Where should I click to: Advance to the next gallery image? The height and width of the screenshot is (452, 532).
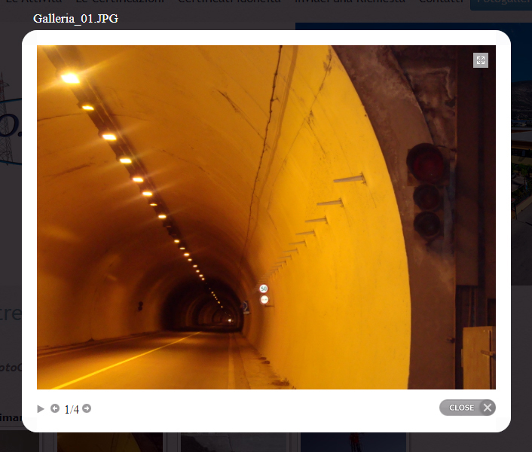[87, 408]
